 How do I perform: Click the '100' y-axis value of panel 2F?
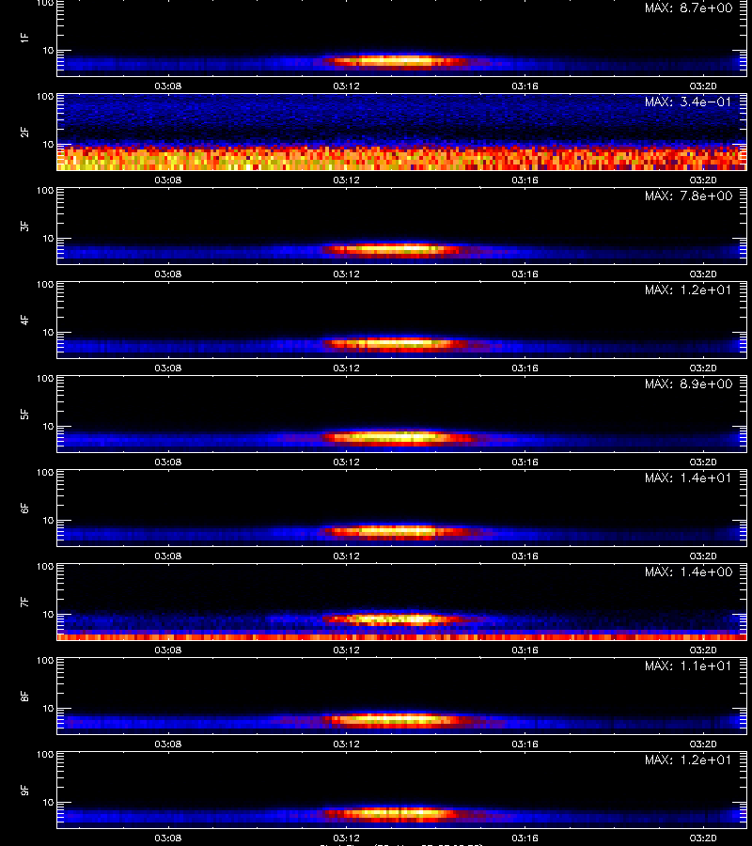[x=45, y=97]
